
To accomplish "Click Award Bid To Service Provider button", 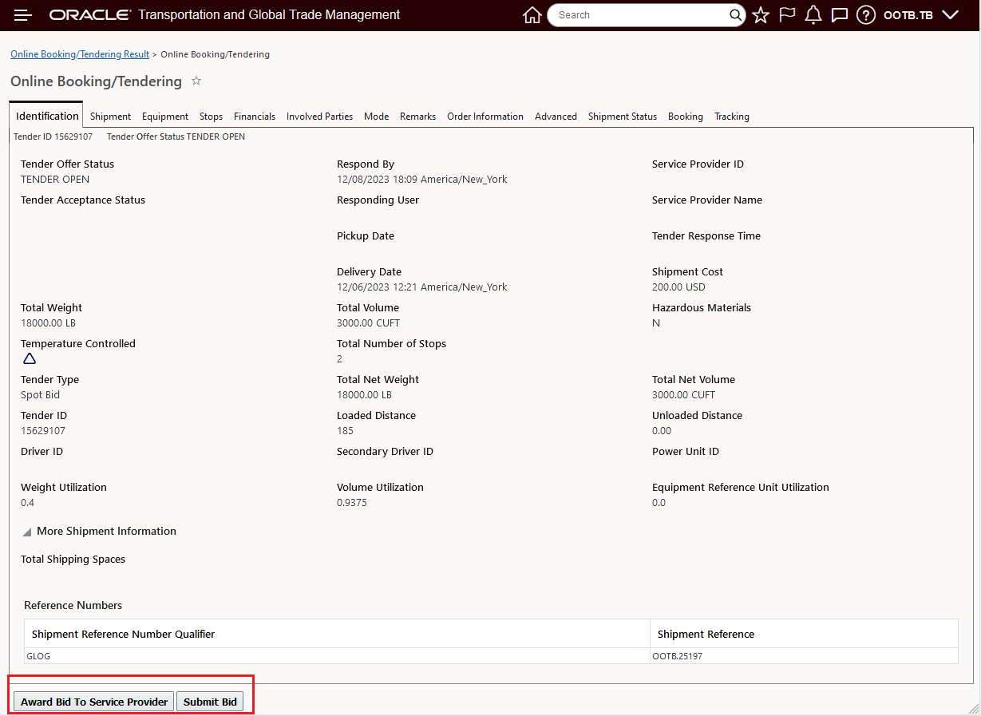I will tap(94, 702).
